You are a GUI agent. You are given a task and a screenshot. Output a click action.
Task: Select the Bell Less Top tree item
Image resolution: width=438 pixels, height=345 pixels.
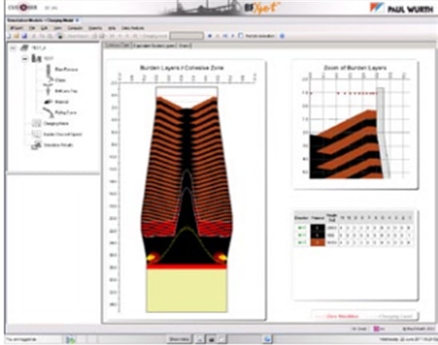pos(66,91)
